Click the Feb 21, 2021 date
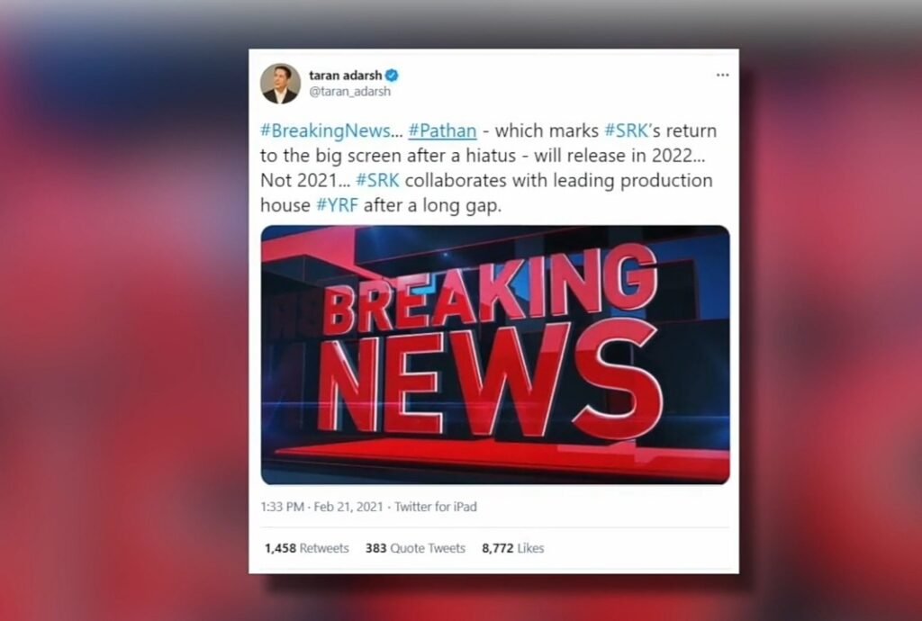 tap(348, 507)
